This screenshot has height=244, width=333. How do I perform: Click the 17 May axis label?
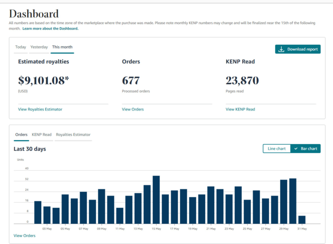click(x=174, y=229)
